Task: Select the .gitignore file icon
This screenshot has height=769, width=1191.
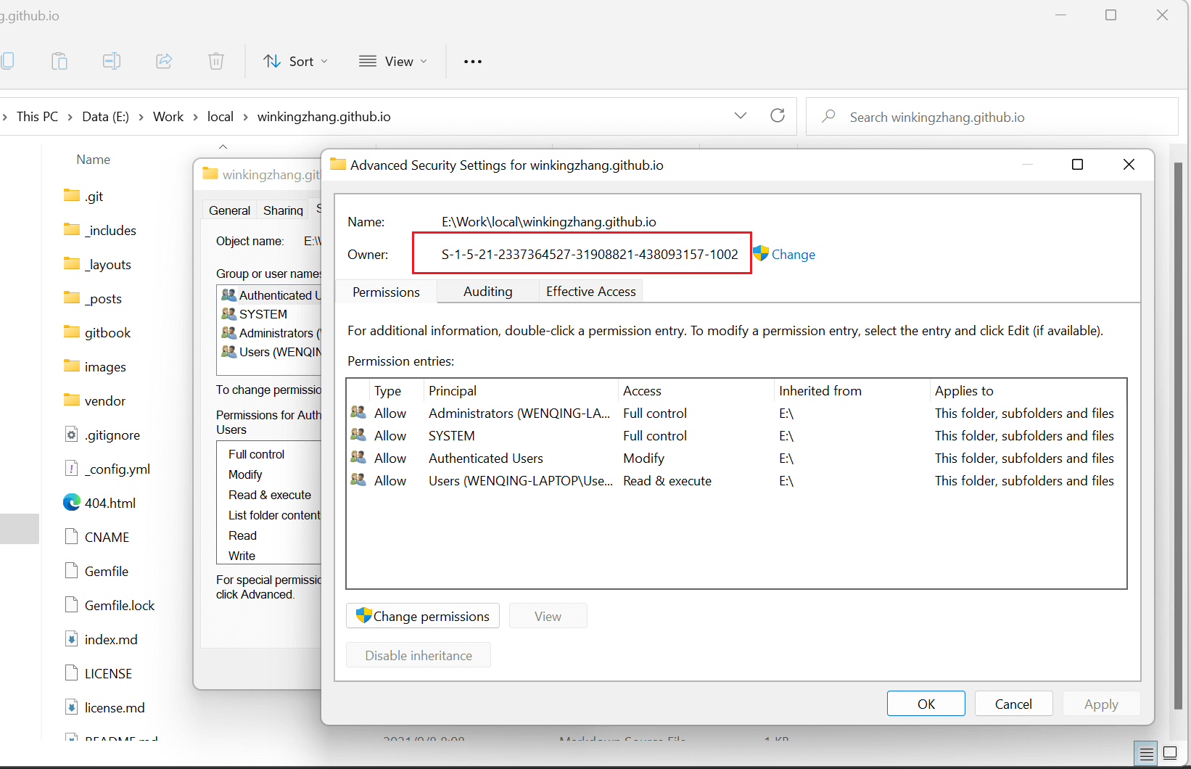Action: (72, 435)
